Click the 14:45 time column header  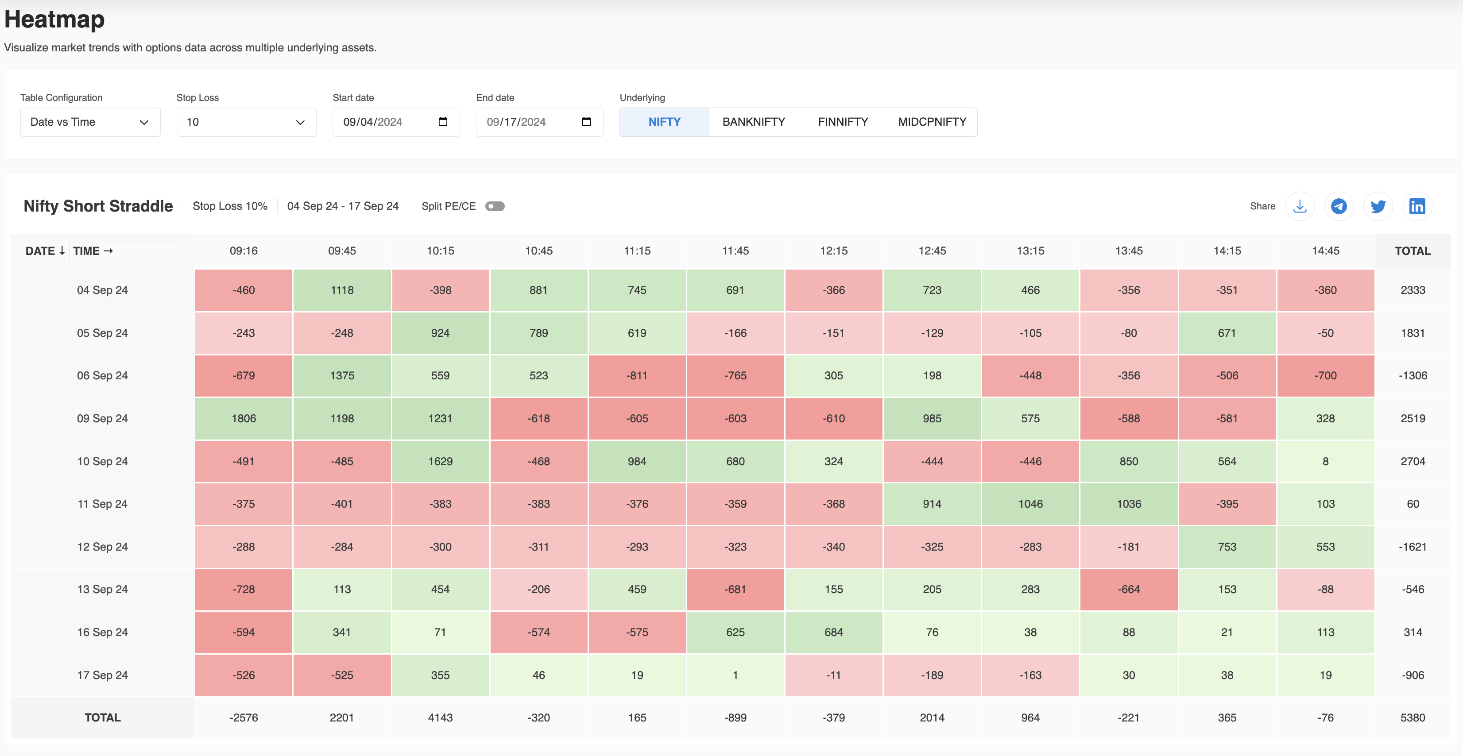(1326, 251)
